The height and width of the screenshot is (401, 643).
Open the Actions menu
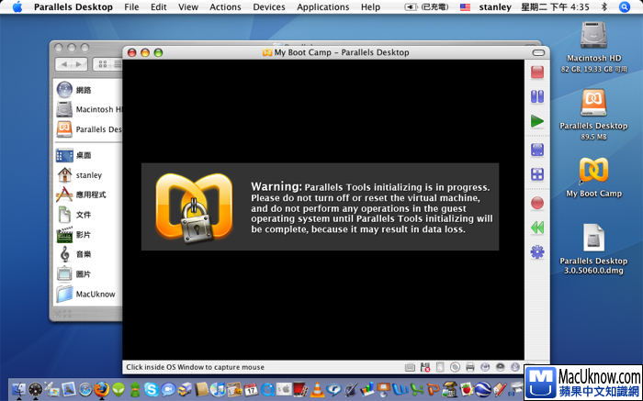coord(225,7)
